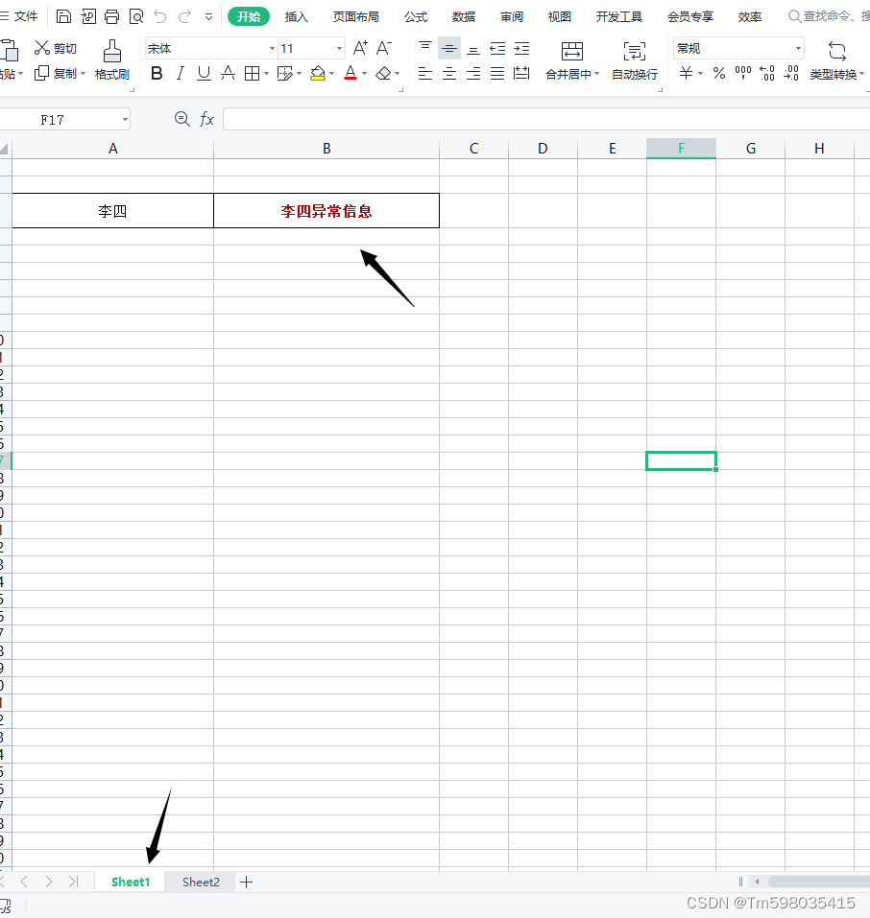Click the fx insert function icon
Image resolution: width=870 pixels, height=918 pixels.
pyautogui.click(x=207, y=120)
